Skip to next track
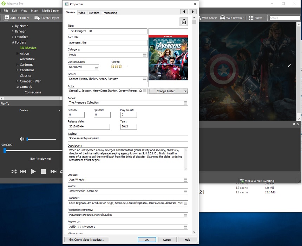Screen dimensions: 302x246 click(53, 171)
